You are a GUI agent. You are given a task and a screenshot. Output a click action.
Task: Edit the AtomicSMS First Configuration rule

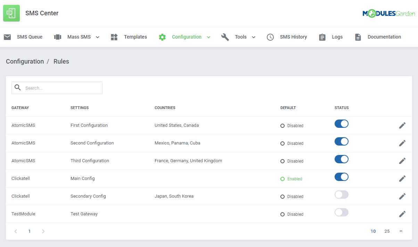click(x=402, y=125)
